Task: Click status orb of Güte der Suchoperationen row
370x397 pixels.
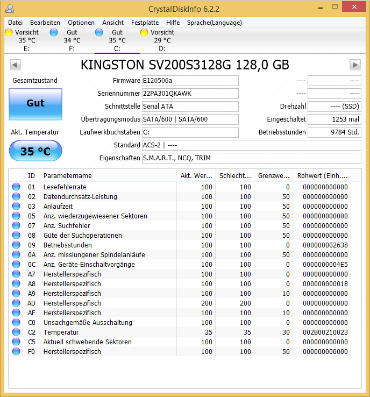Action: 16,235
